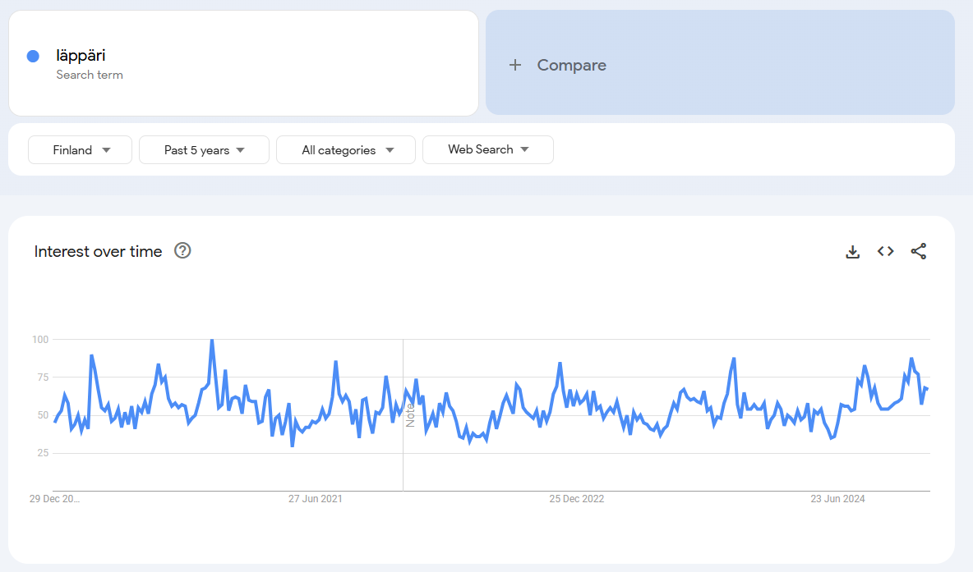This screenshot has width=973, height=572.
Task: Click the Note marker on the chart
Action: [409, 414]
